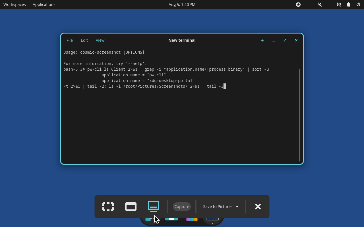This screenshot has height=227, width=364.
Task: Open the accessibility icon in the top panel
Action: click(x=298, y=5)
